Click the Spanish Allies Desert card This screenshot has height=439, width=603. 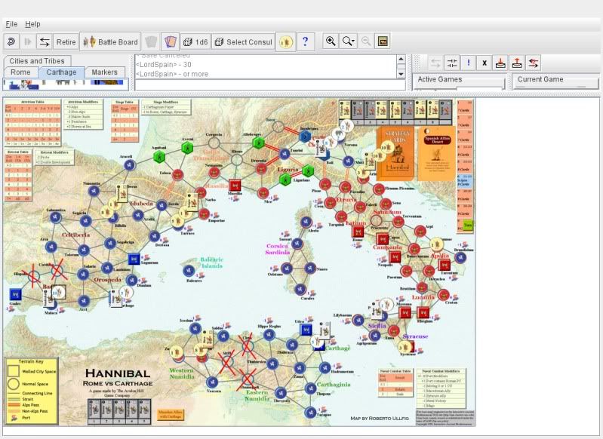pos(437,153)
